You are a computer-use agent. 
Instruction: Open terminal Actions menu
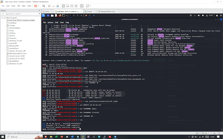click(x=50, y=22)
